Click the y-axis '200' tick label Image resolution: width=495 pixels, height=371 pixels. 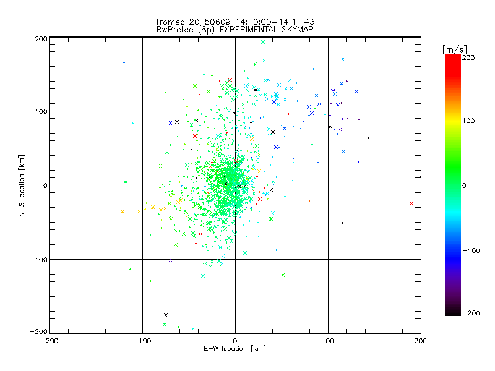click(41, 39)
